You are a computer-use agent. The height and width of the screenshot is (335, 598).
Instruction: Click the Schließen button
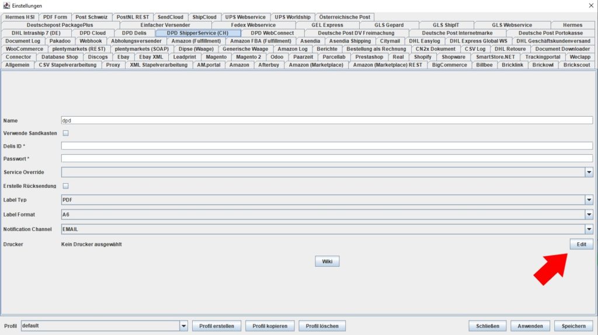[x=488, y=326]
